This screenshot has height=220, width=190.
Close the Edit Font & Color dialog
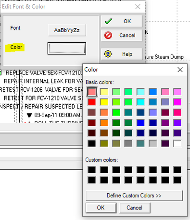click(138, 7)
